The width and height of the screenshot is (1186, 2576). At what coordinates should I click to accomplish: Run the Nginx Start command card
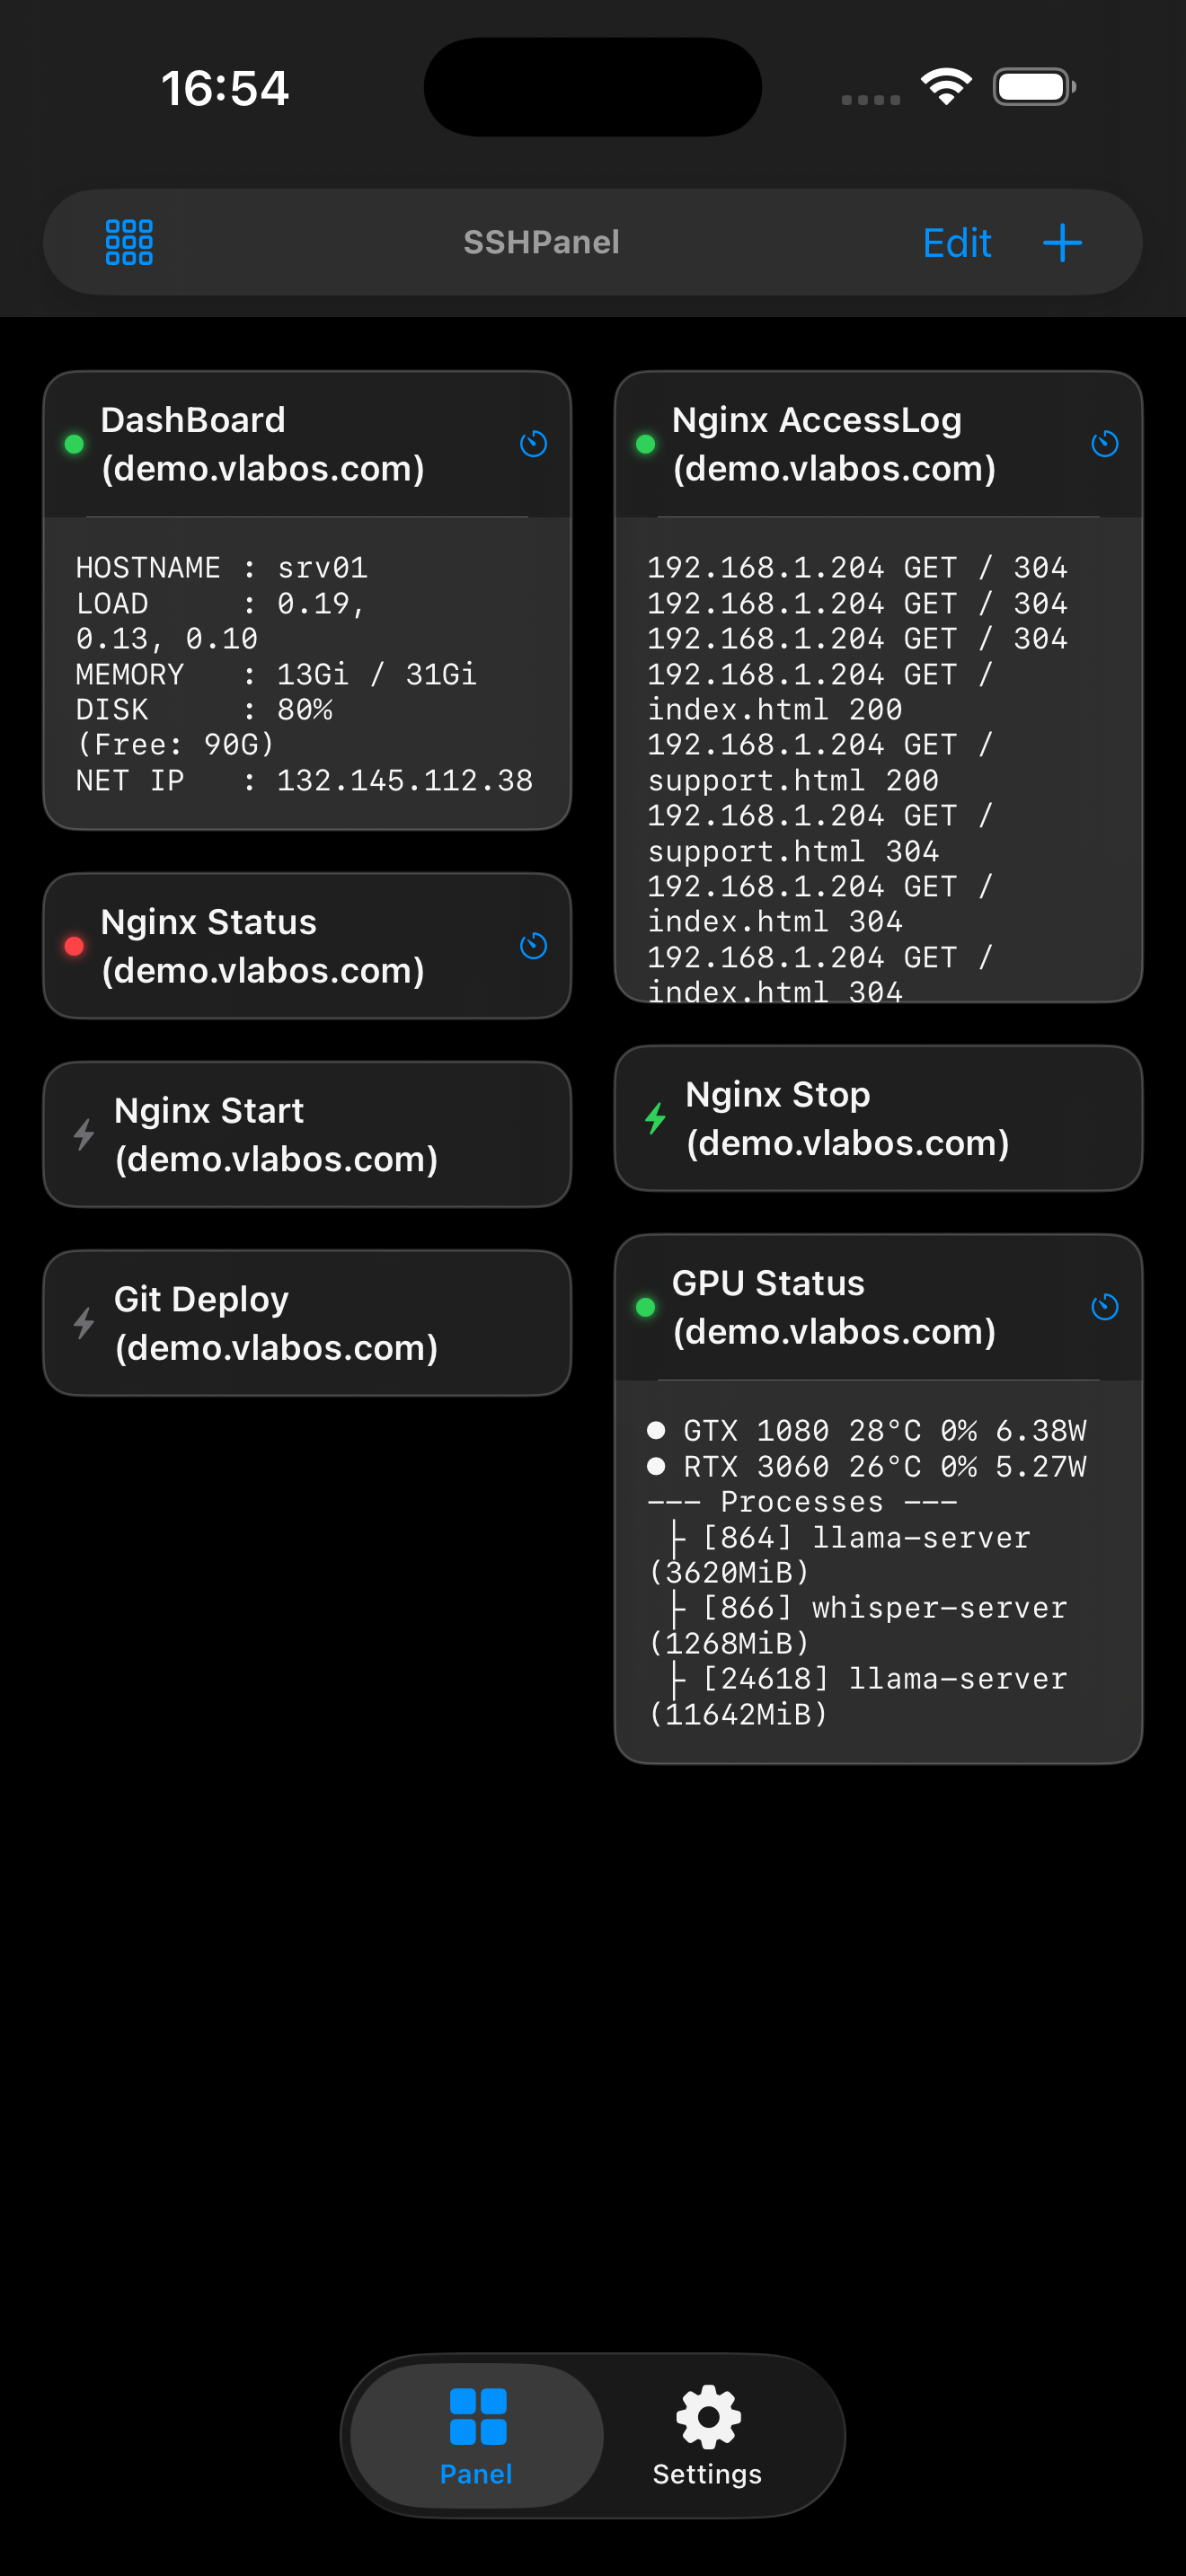[x=307, y=1135]
